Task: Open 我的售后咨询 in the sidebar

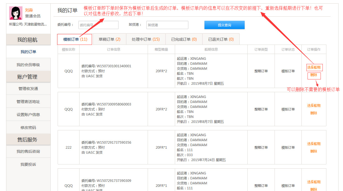Action: pos(28,151)
